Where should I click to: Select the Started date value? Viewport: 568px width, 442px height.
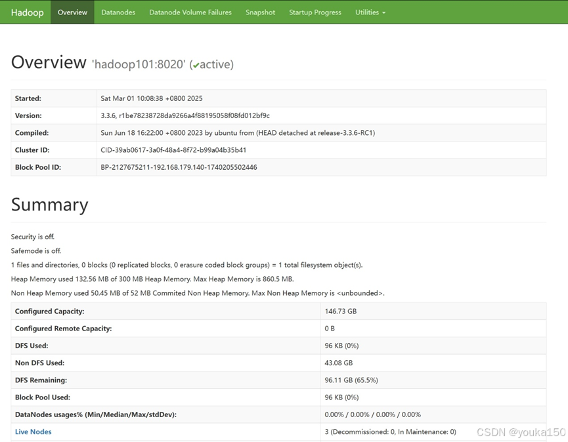tap(152, 98)
